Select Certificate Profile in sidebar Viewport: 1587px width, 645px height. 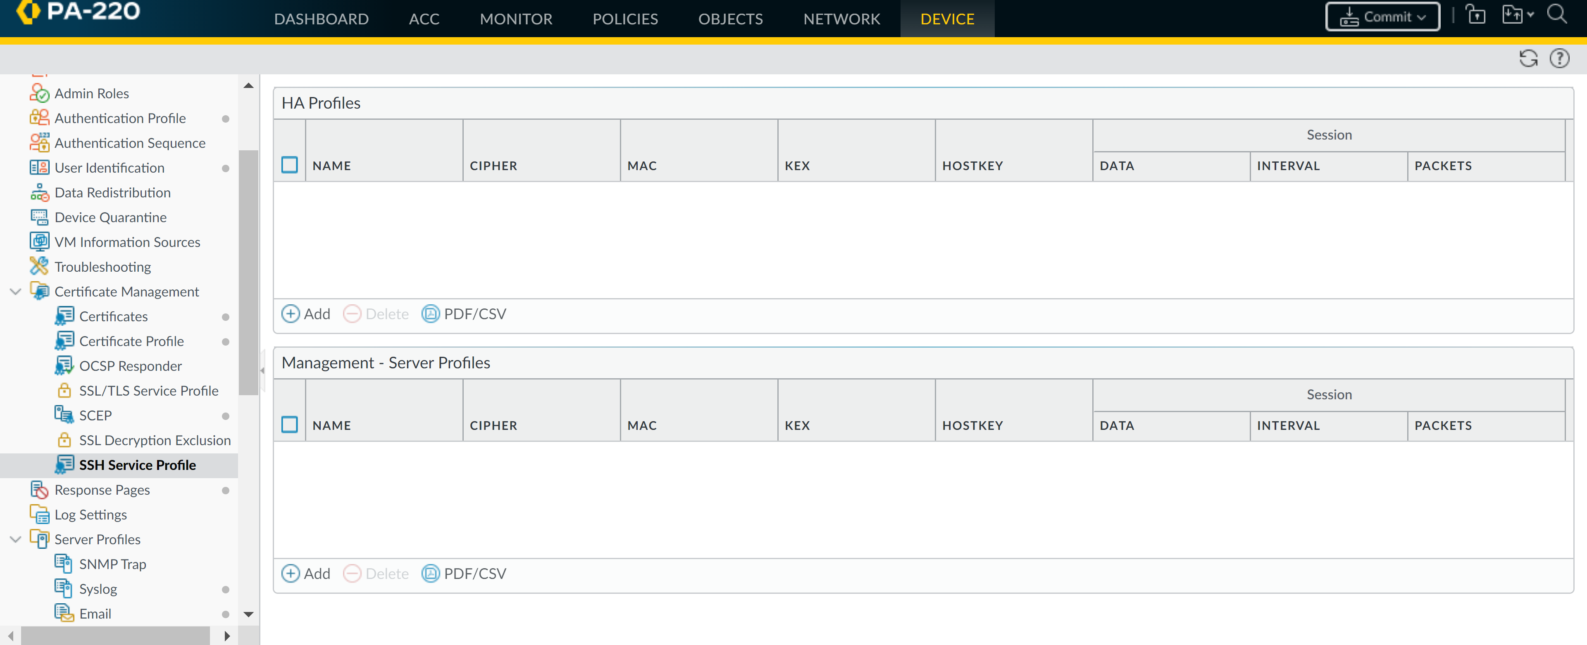[131, 341]
